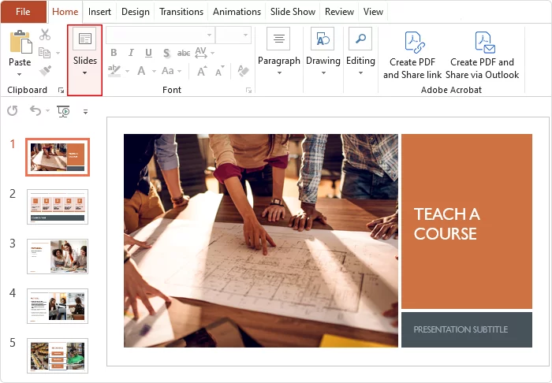Viewport: 552px width, 383px height.
Task: Switch to the Design tab
Action: click(x=135, y=12)
